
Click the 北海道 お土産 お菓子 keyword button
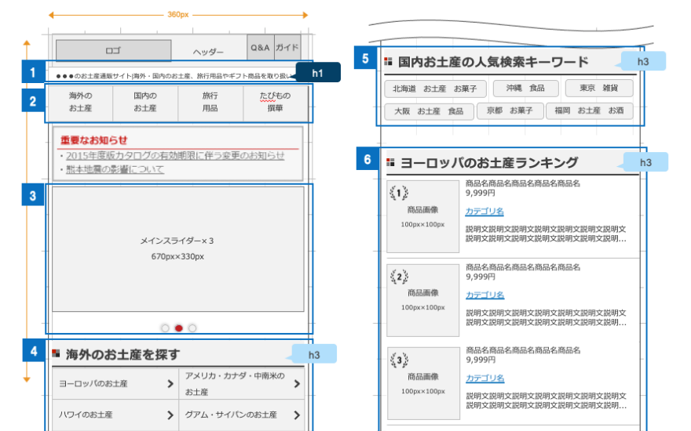(436, 89)
